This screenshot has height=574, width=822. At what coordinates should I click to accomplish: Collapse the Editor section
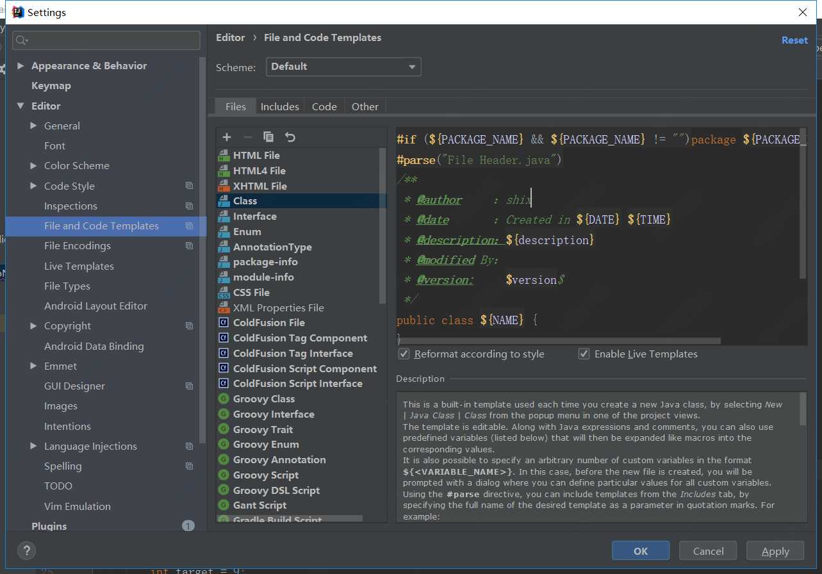(x=21, y=106)
